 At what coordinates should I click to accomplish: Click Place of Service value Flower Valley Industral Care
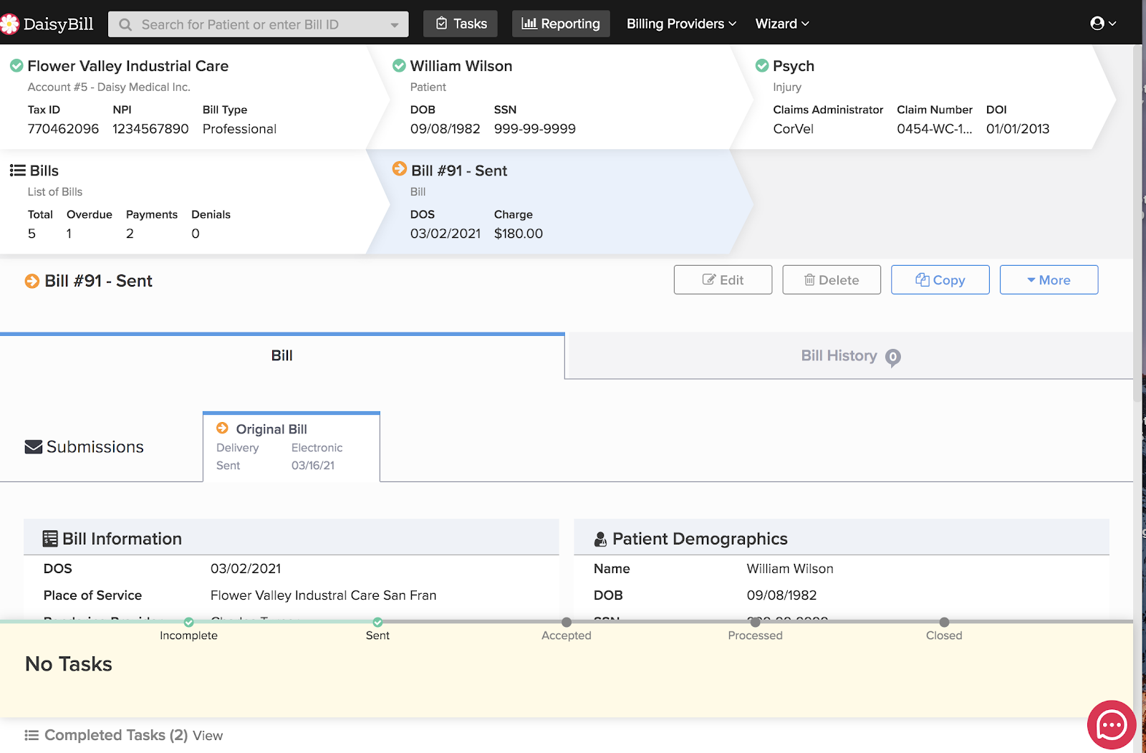click(x=323, y=595)
